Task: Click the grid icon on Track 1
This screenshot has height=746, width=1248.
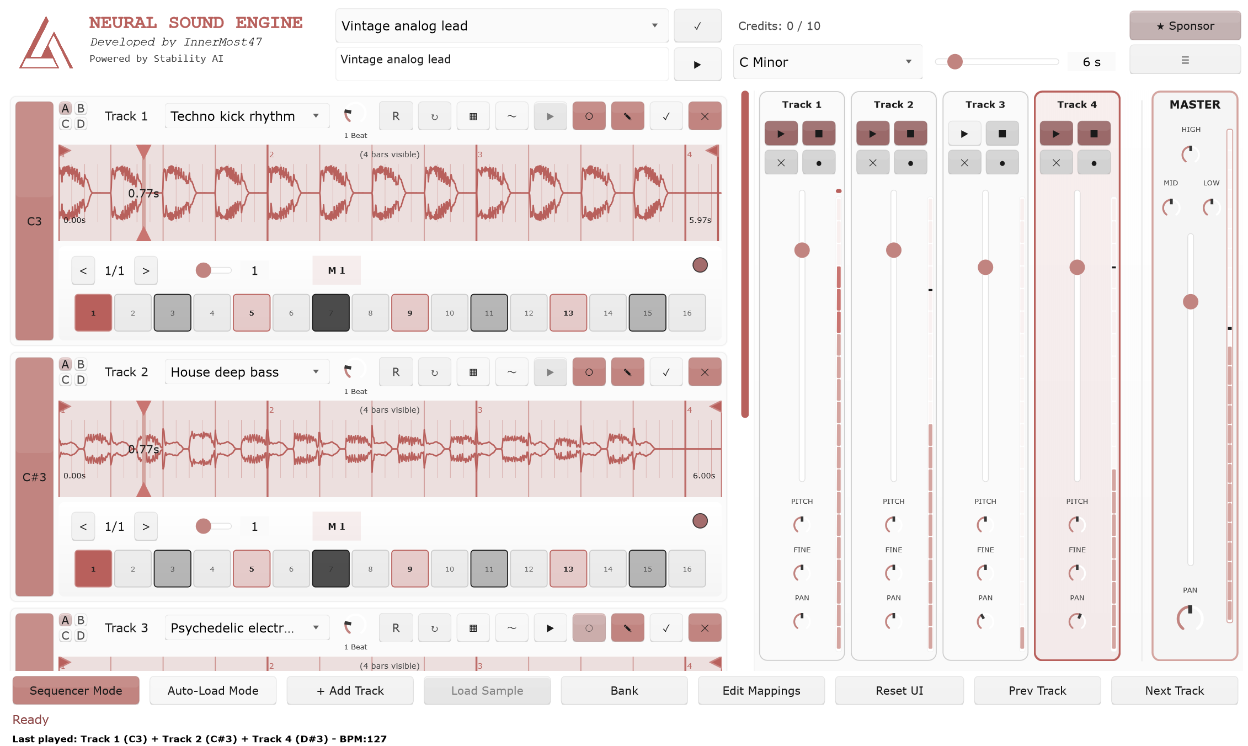Action: pyautogui.click(x=473, y=116)
